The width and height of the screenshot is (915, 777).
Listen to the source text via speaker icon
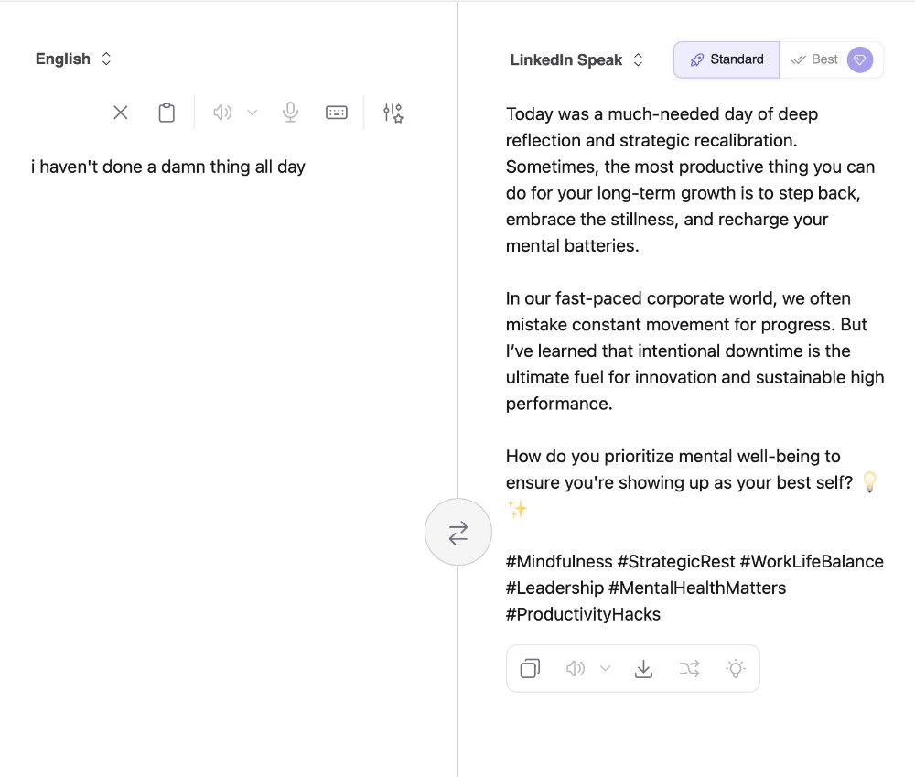[x=221, y=112]
